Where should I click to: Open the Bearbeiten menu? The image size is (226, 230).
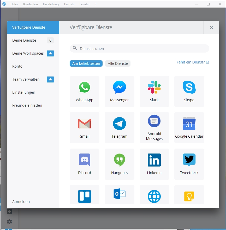click(x=30, y=4)
